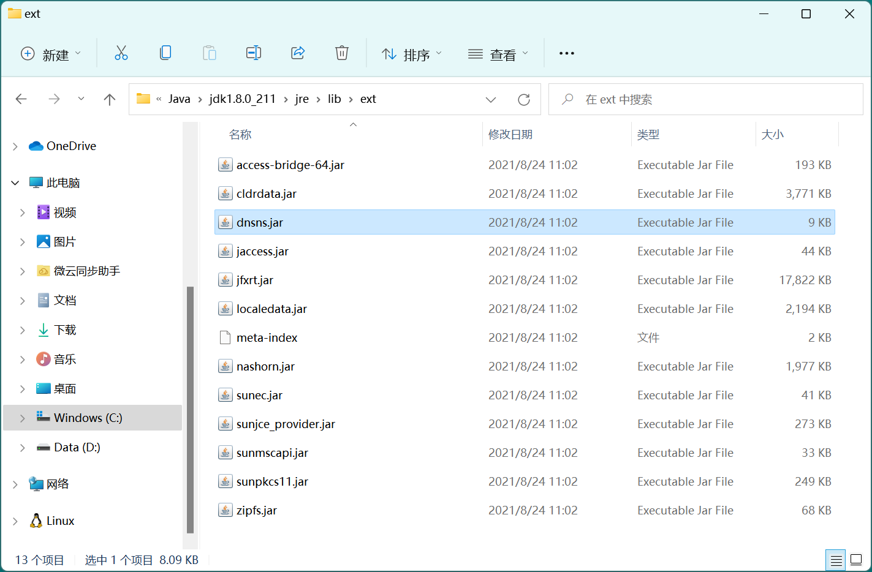This screenshot has width=872, height=572.
Task: Expand the address bar history chevron
Action: point(491,99)
